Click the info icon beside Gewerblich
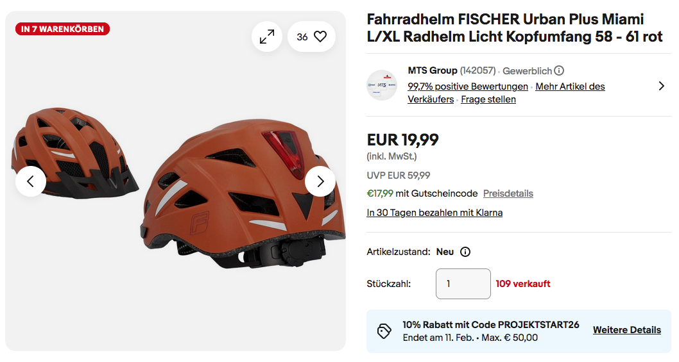 (559, 70)
